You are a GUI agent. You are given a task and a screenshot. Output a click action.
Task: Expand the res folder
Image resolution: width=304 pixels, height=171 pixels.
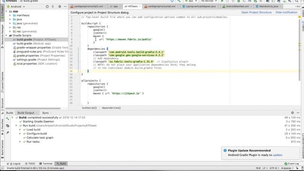click(10, 28)
